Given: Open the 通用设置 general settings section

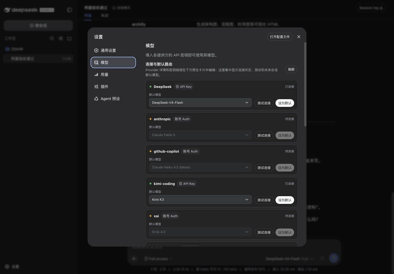Looking at the screenshot, I should coord(113,50).
